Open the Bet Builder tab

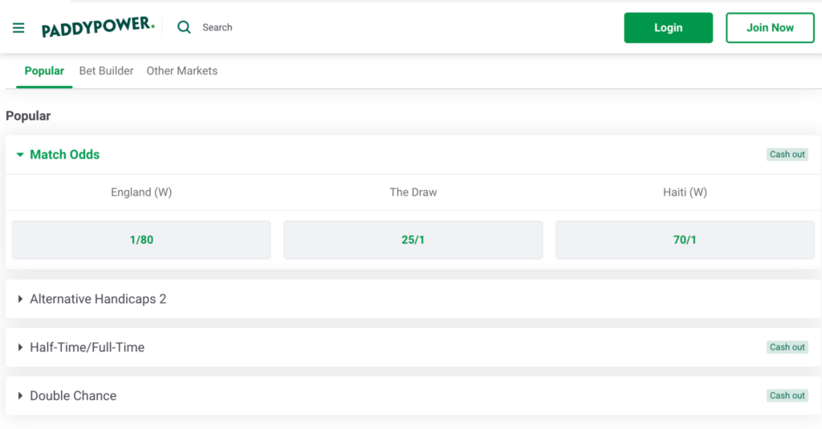[x=106, y=71]
